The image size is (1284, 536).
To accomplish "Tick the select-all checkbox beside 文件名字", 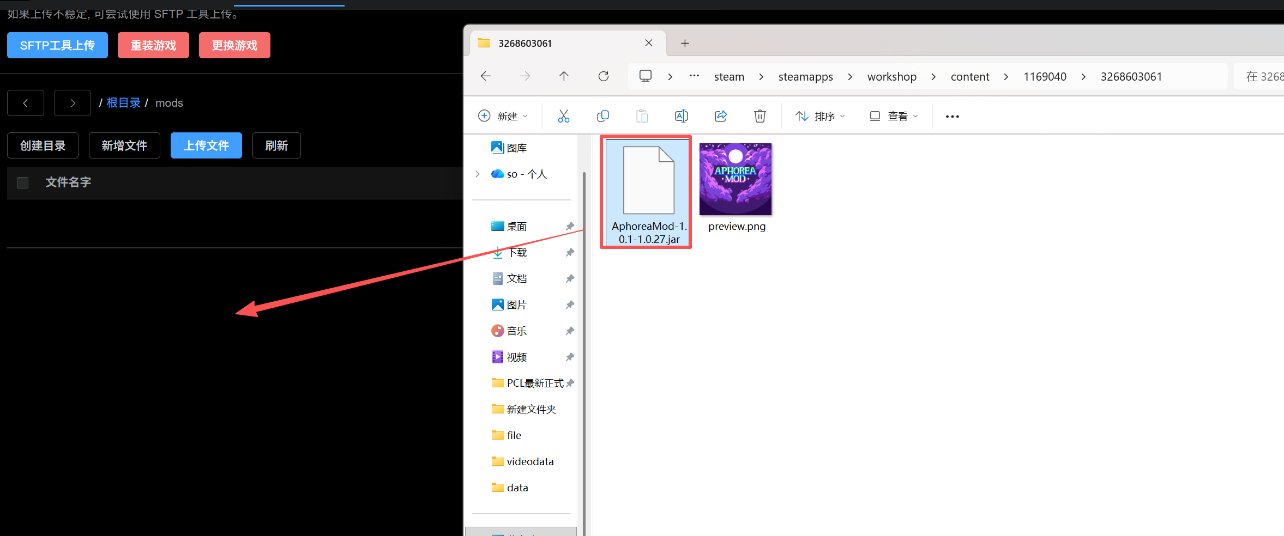I will click(22, 182).
